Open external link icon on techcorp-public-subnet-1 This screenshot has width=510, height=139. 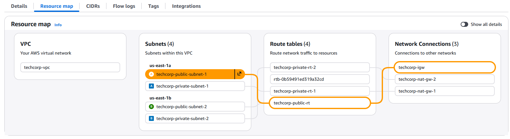point(239,74)
